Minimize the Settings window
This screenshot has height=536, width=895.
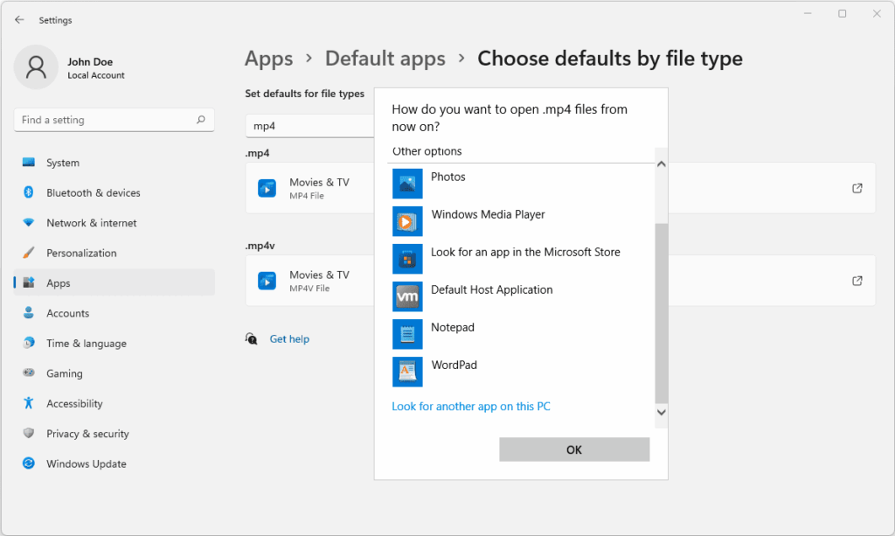click(x=808, y=14)
